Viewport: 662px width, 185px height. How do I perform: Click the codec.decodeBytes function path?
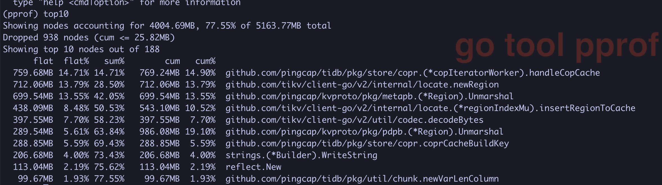[354, 120]
